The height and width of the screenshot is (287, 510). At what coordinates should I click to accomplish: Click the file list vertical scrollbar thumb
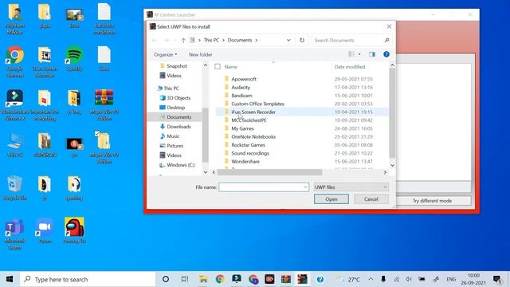pos(392,112)
